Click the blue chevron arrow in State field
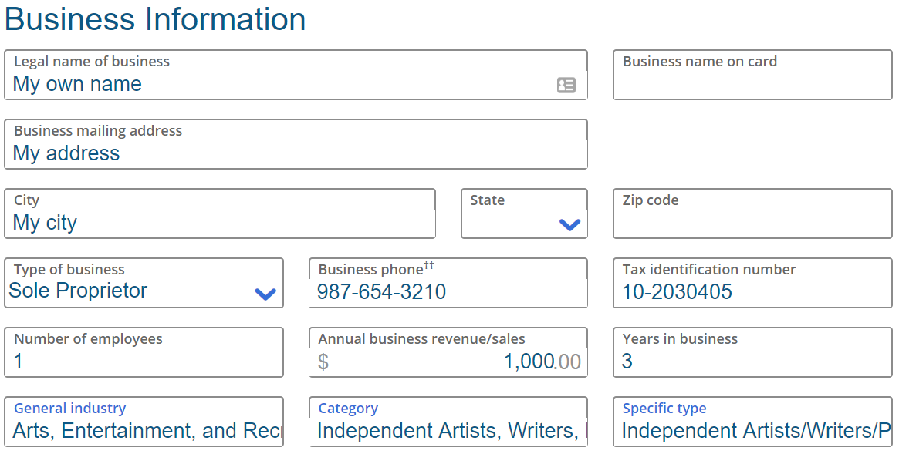The width and height of the screenshot is (899, 454). coord(569,224)
